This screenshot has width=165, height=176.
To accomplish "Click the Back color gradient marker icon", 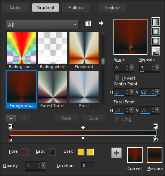I will (x=52, y=152).
